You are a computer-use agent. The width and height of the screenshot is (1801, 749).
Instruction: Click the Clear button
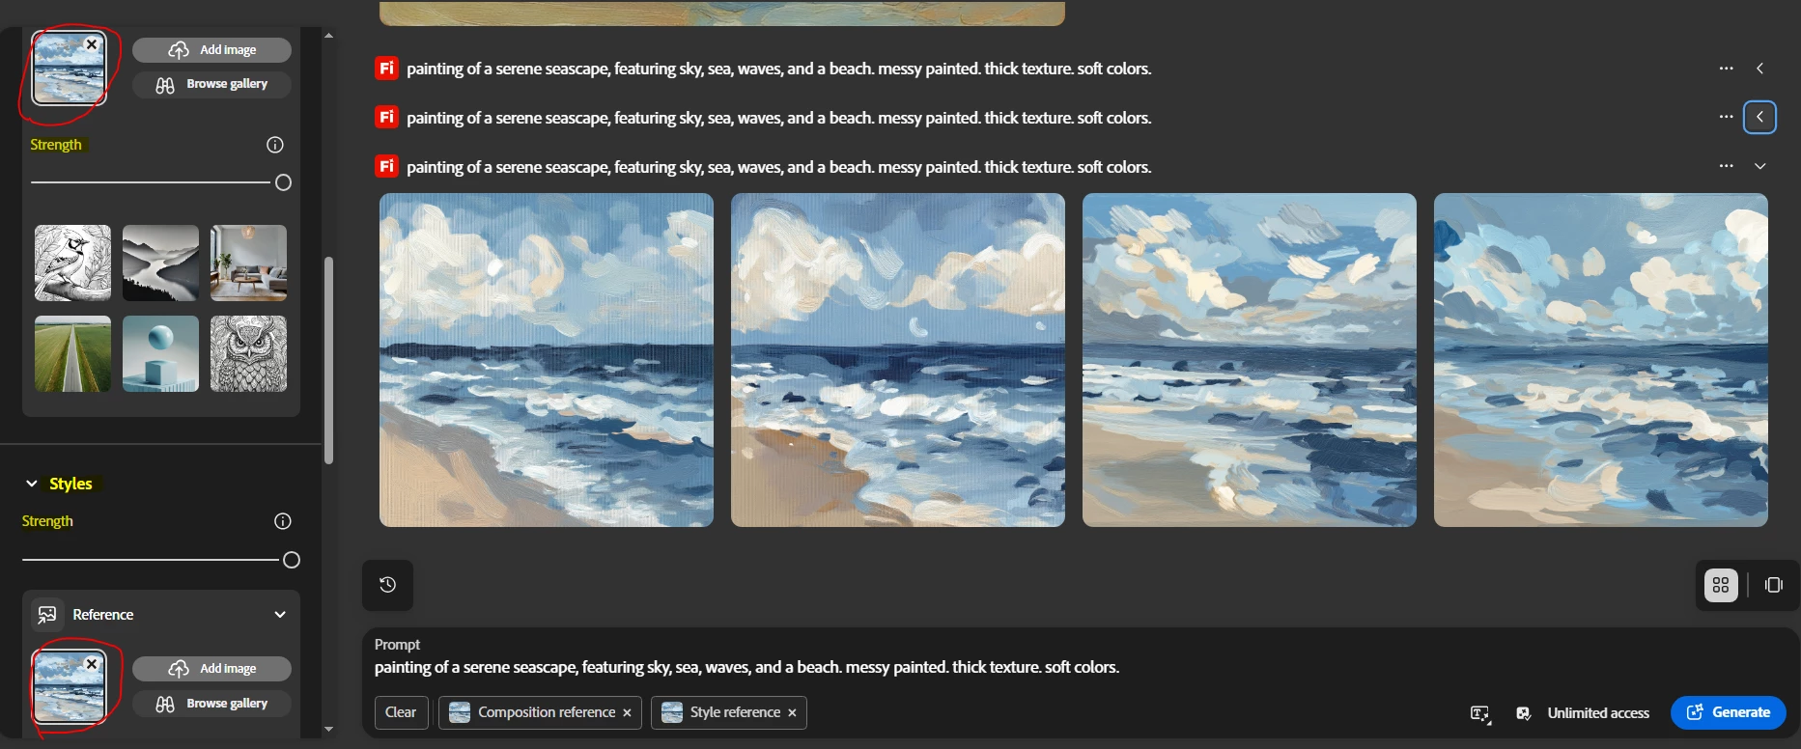(401, 712)
